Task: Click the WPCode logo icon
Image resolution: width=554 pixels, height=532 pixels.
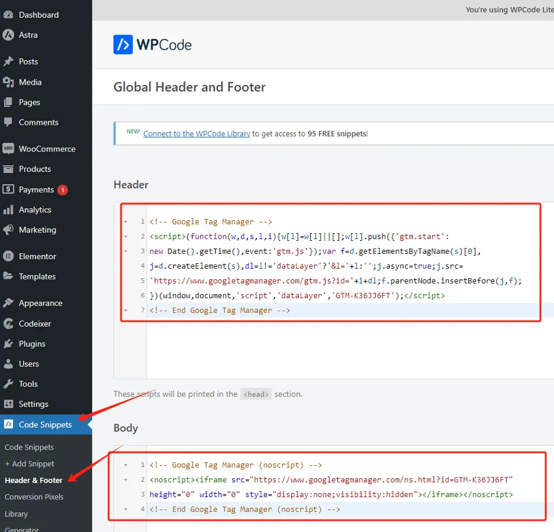Action: [x=123, y=44]
